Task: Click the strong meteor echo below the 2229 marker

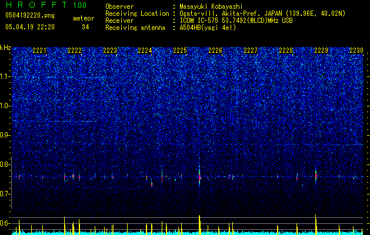Action: click(x=316, y=176)
